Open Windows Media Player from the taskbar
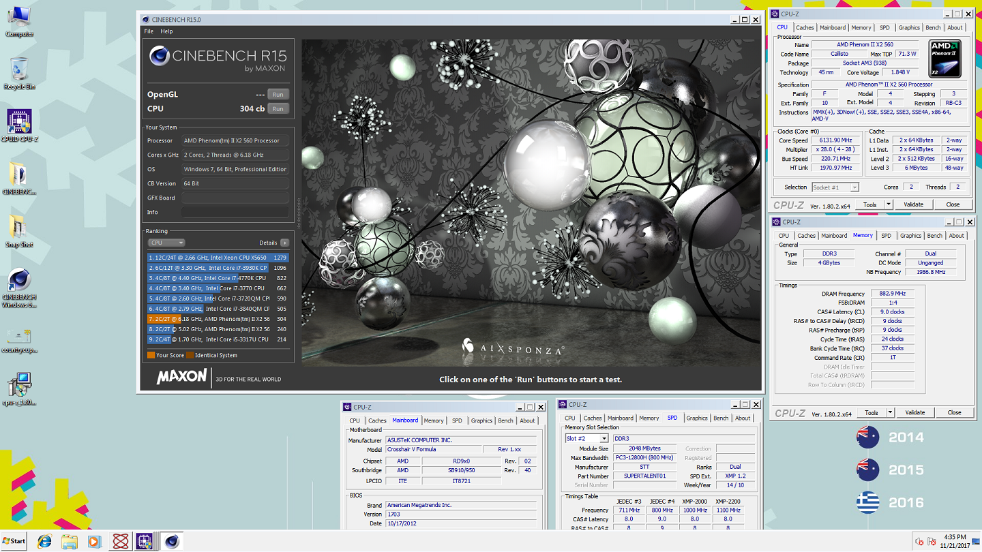This screenshot has width=982, height=552. tap(94, 541)
